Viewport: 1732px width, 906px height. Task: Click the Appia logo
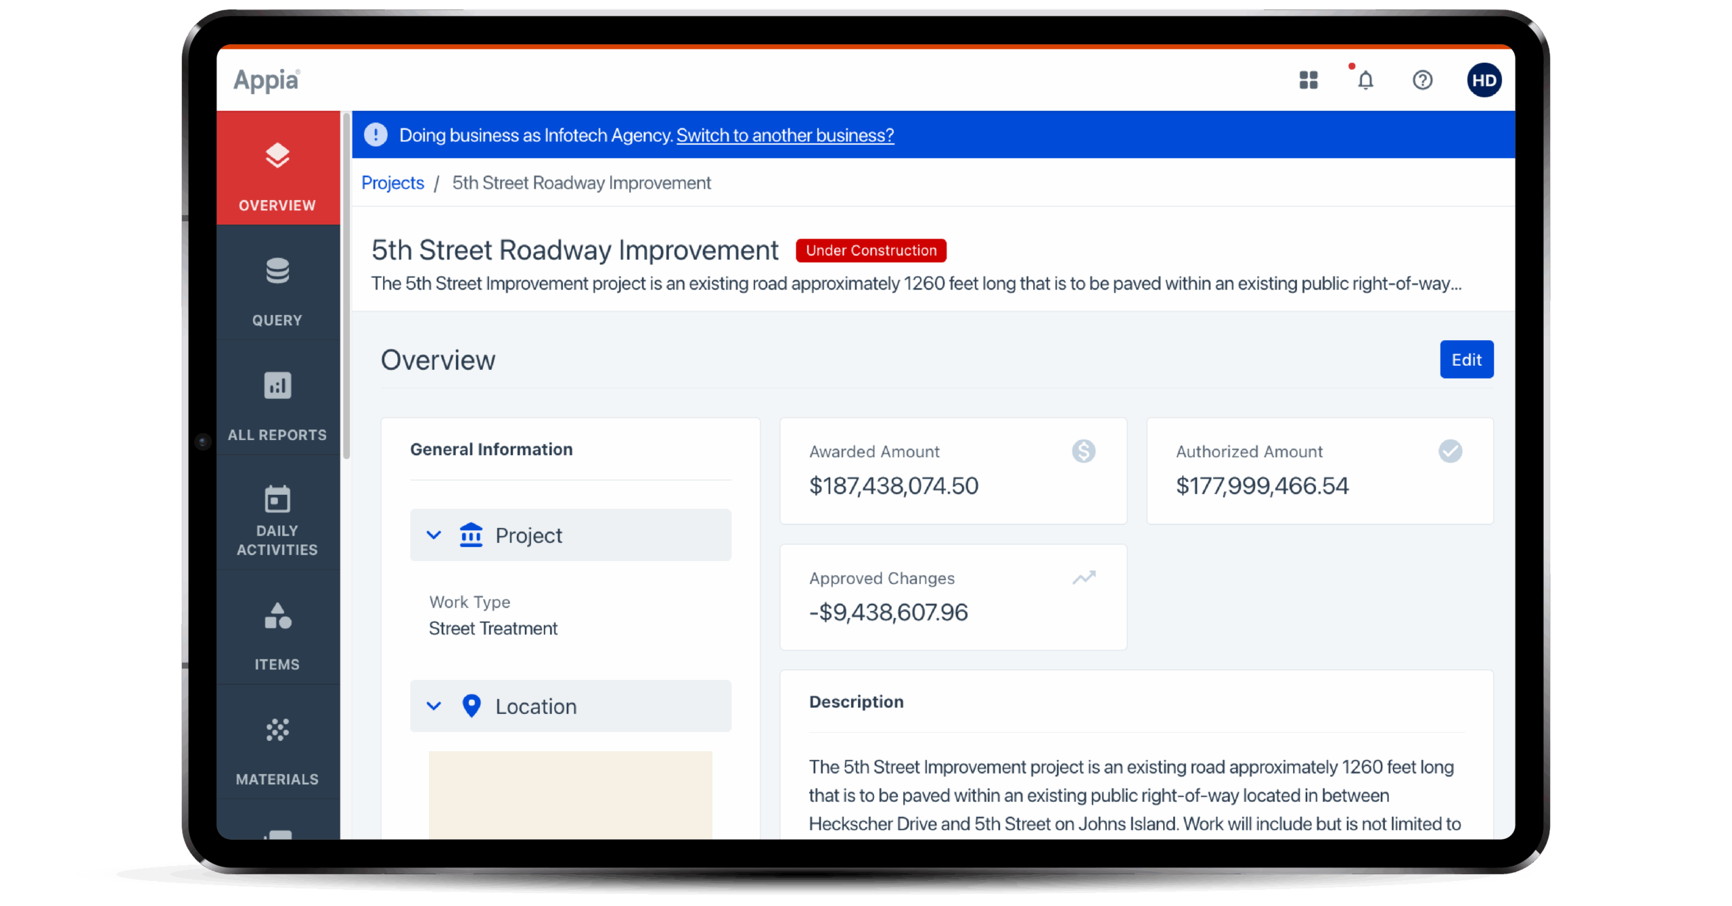[x=267, y=80]
